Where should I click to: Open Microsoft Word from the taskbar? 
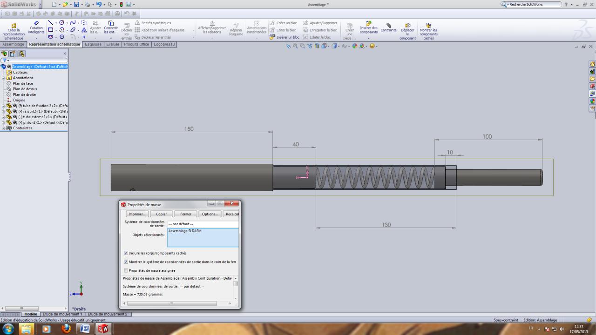pyautogui.click(x=85, y=329)
